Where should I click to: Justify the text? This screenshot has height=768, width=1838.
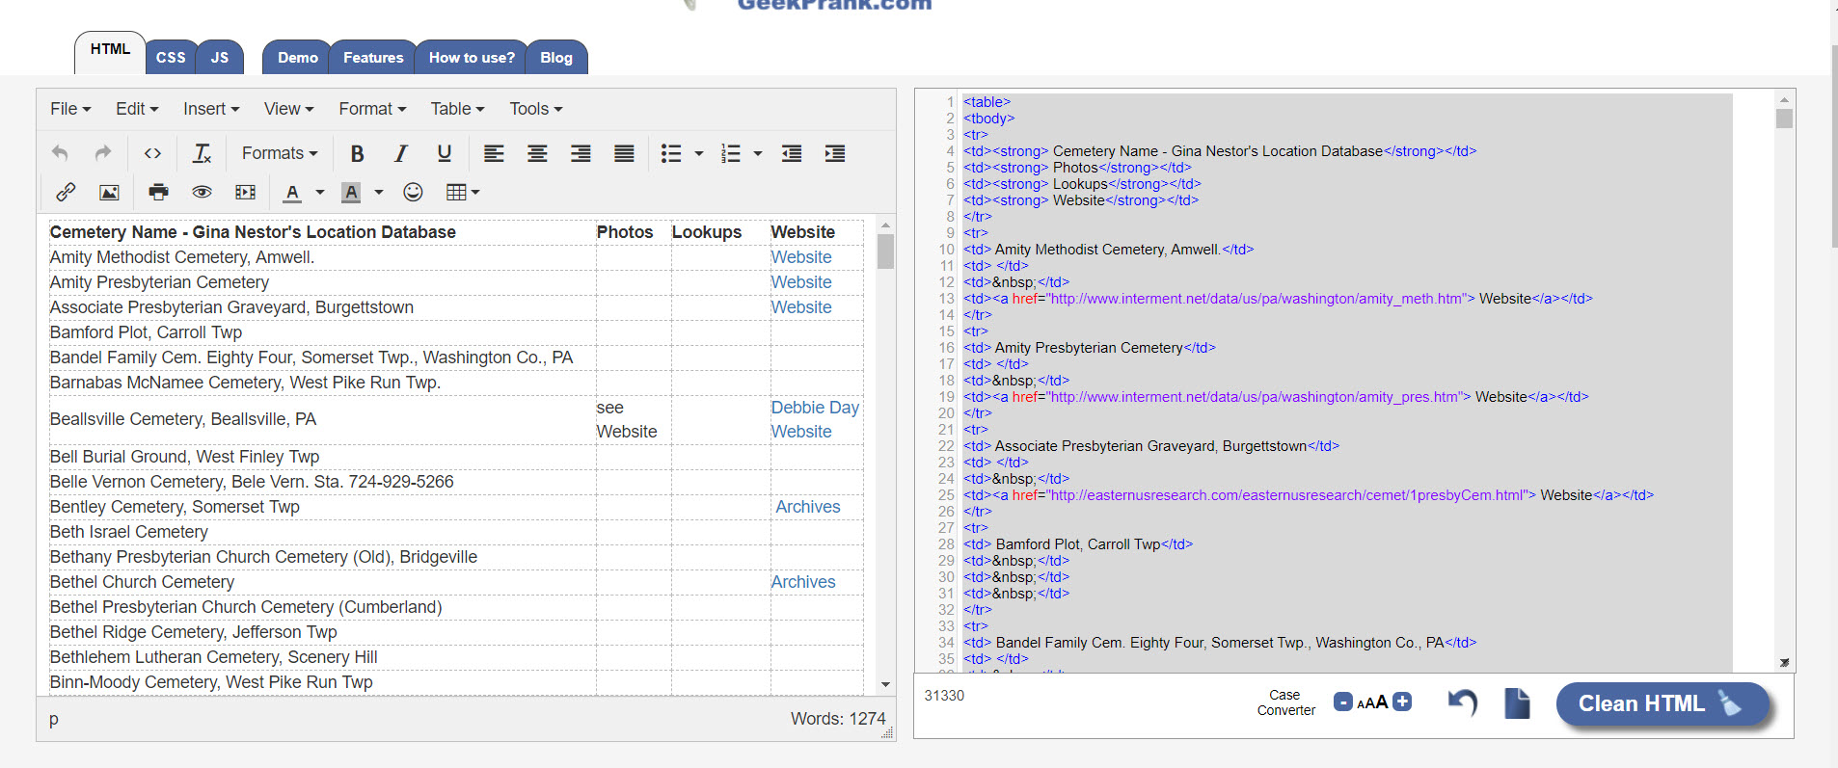tap(624, 153)
